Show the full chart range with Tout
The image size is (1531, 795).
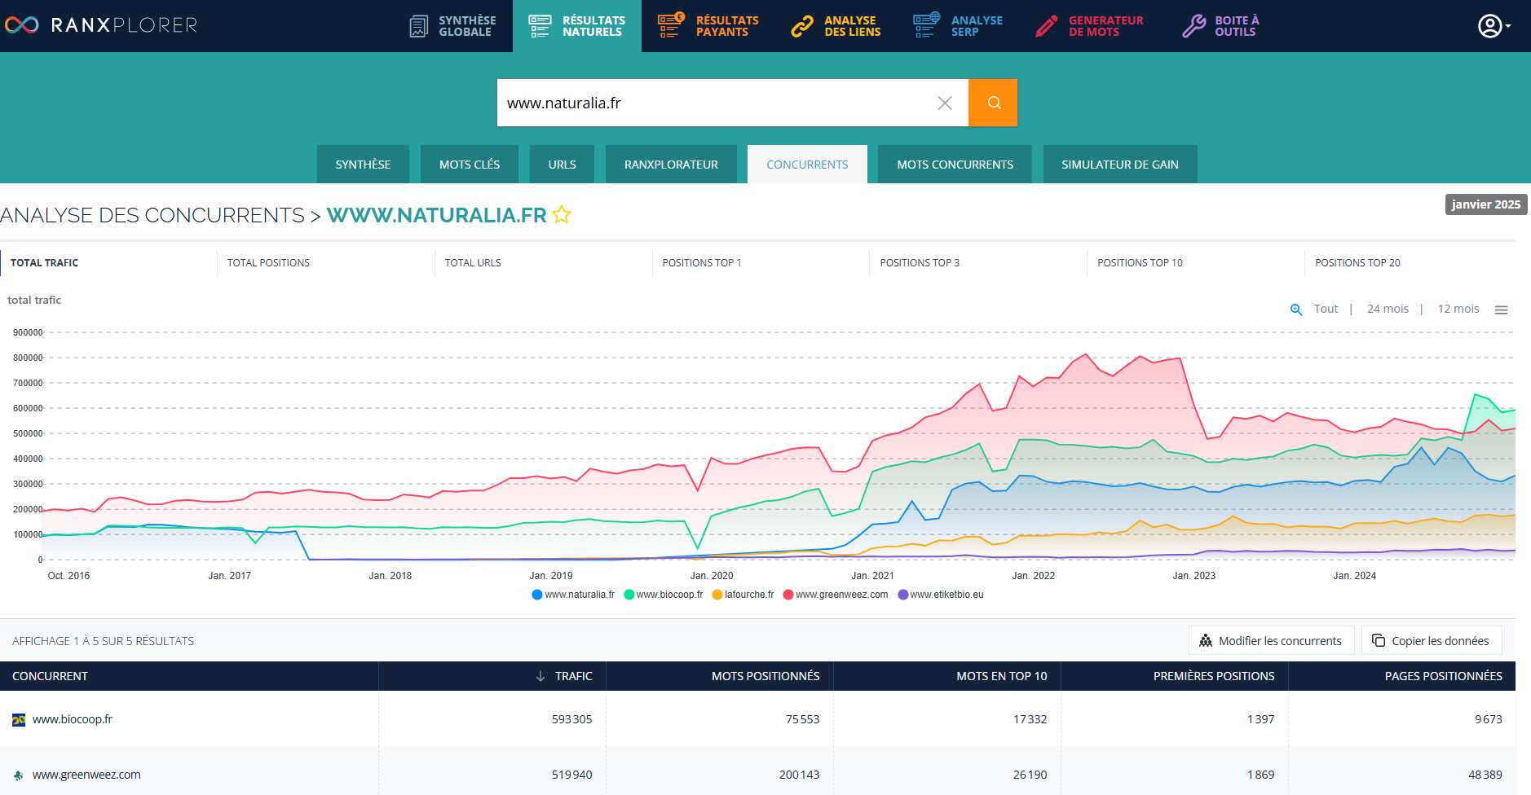click(x=1326, y=309)
